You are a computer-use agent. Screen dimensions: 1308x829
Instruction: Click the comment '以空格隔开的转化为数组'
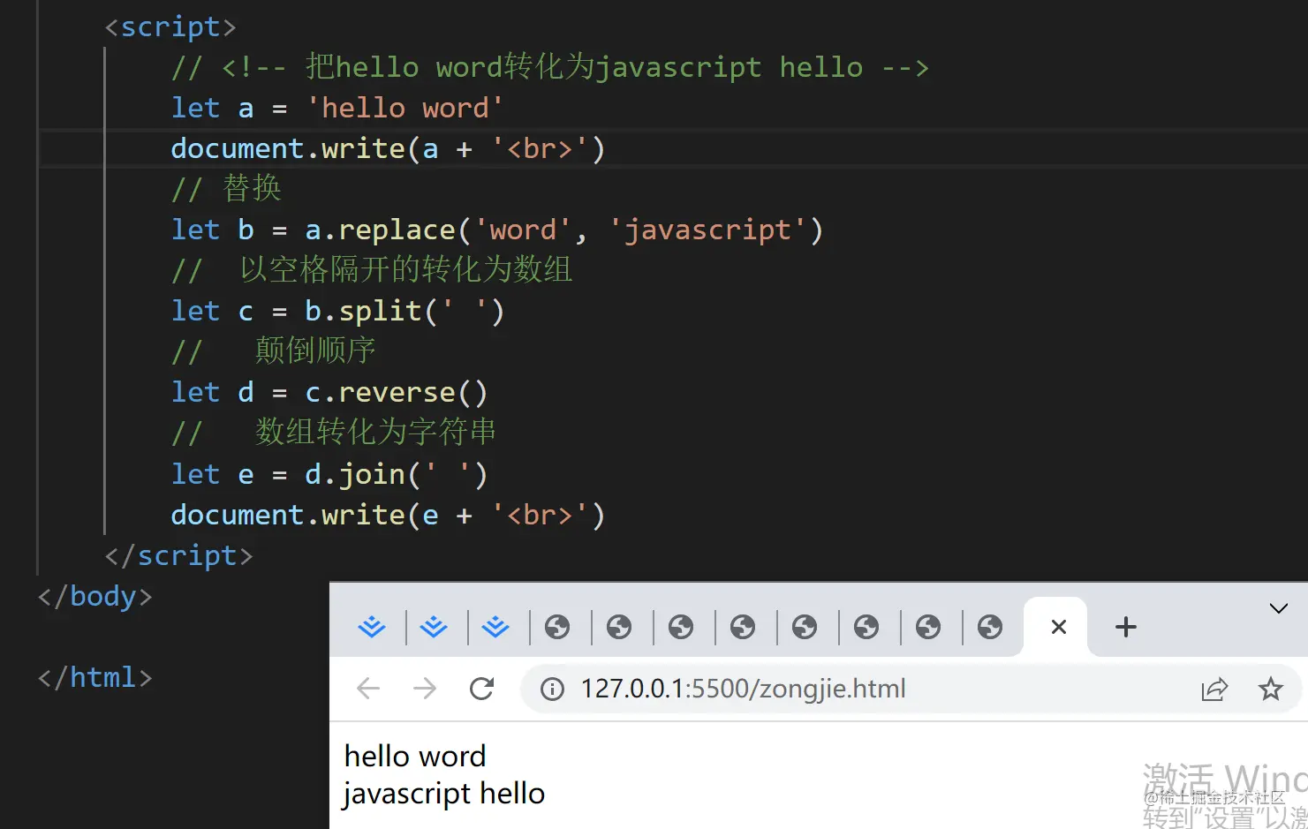pyautogui.click(x=406, y=269)
